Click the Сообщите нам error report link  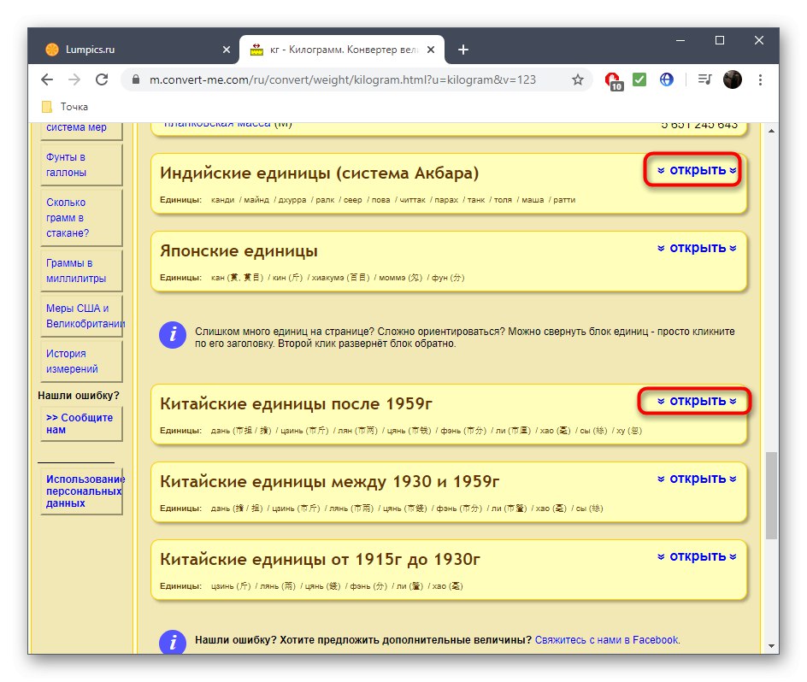click(x=80, y=424)
